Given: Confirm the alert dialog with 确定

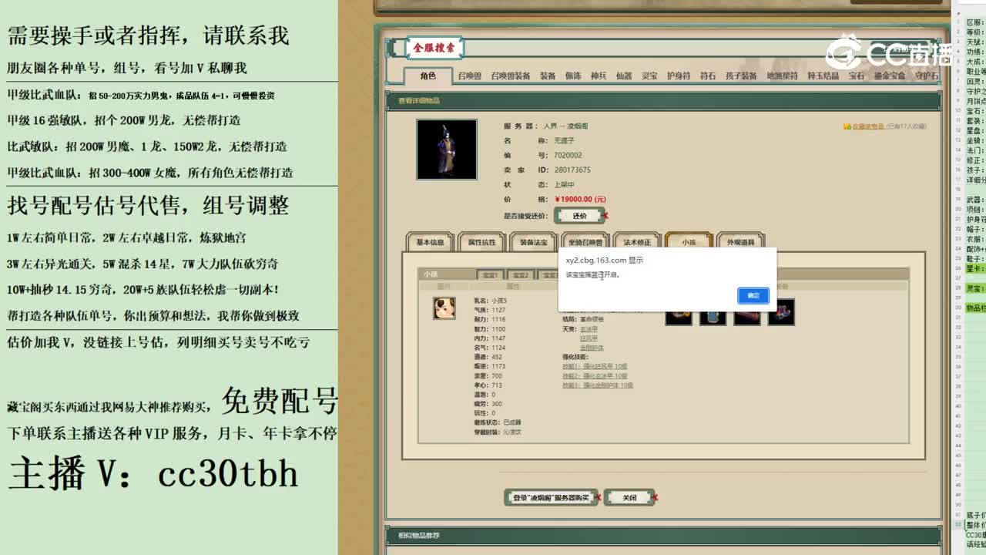Looking at the screenshot, I should click(753, 295).
